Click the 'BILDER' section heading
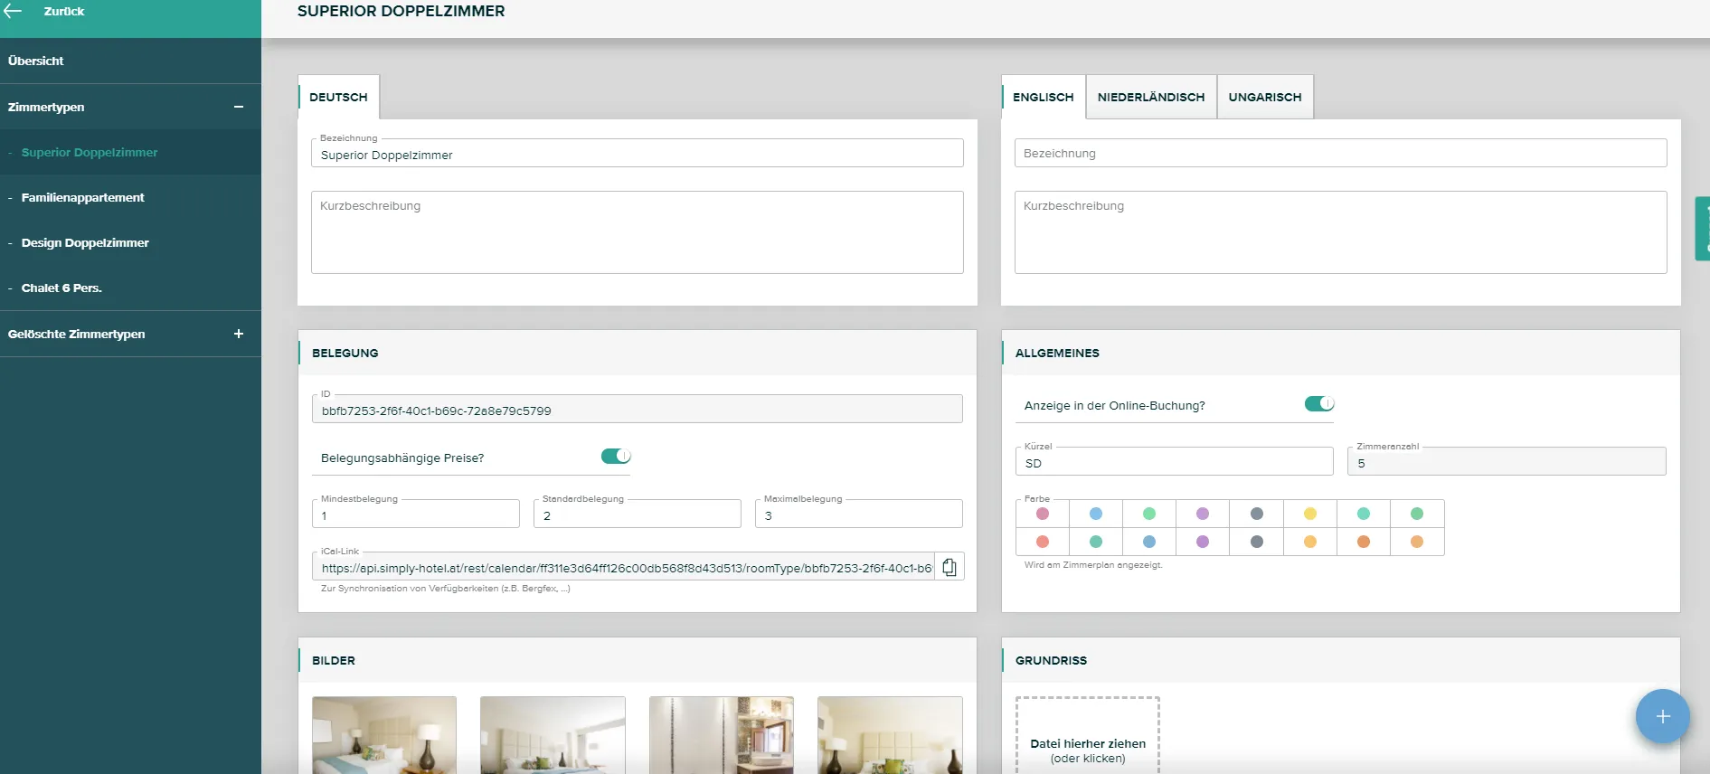1710x774 pixels. 334,660
